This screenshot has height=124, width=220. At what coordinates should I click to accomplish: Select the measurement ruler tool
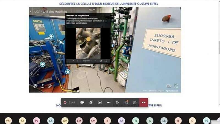tap(50, 86)
